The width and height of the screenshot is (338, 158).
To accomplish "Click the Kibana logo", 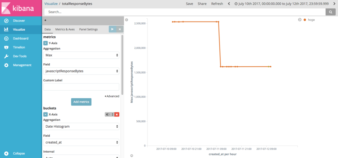I will 21,8.
